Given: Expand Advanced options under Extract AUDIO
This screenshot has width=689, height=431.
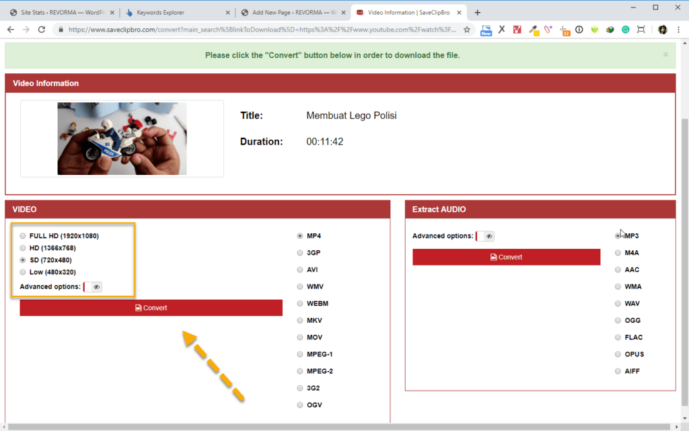Looking at the screenshot, I should click(x=485, y=235).
